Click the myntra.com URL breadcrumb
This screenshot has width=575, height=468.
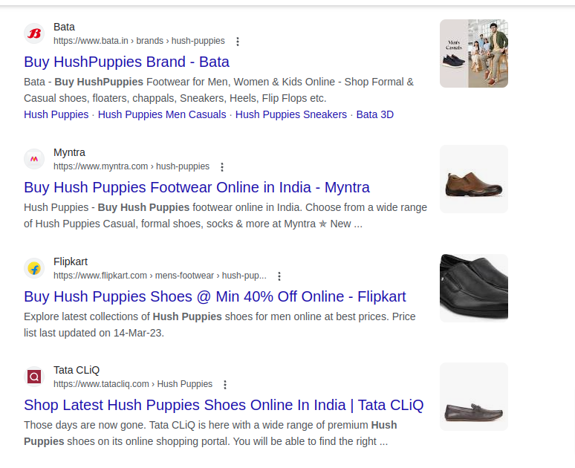point(131,166)
